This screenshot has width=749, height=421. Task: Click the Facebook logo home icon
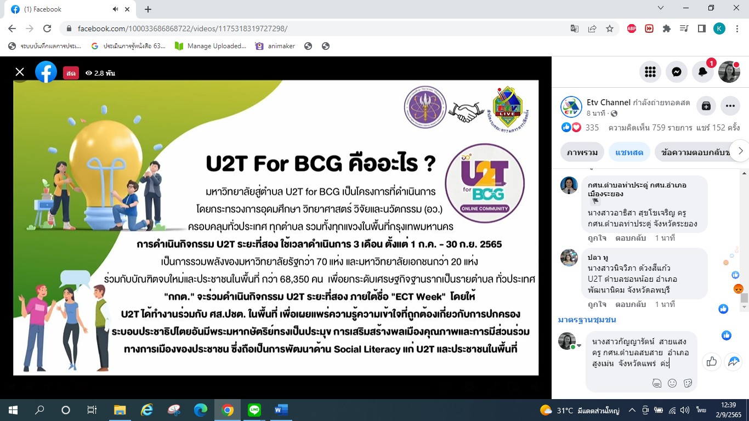click(x=46, y=72)
